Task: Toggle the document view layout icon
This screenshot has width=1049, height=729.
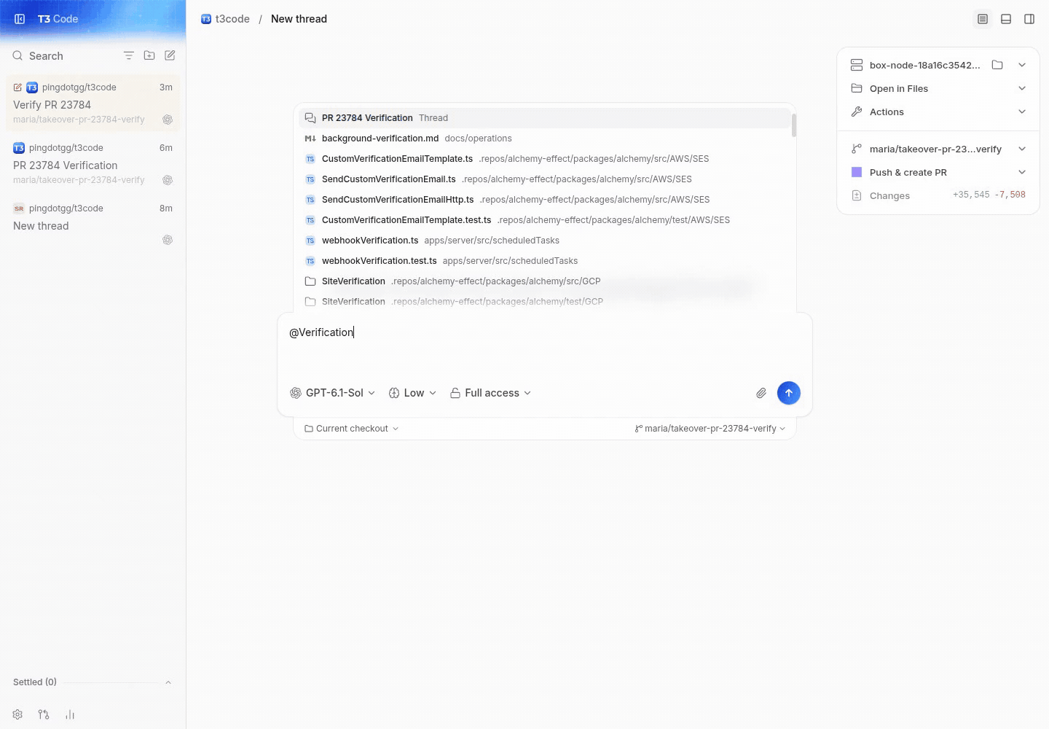Action: (x=983, y=19)
